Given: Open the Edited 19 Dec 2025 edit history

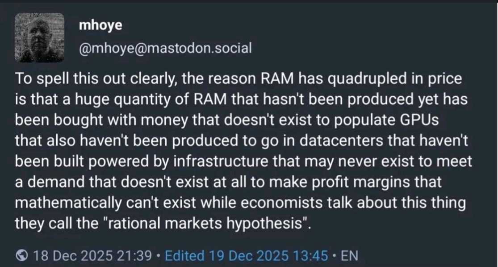Looking at the screenshot, I should (247, 256).
